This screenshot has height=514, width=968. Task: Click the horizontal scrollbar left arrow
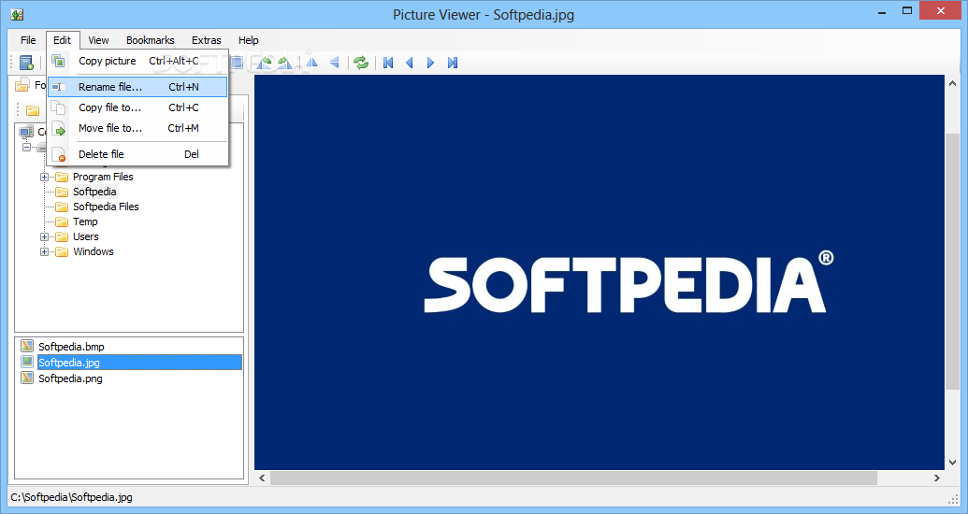point(262,478)
